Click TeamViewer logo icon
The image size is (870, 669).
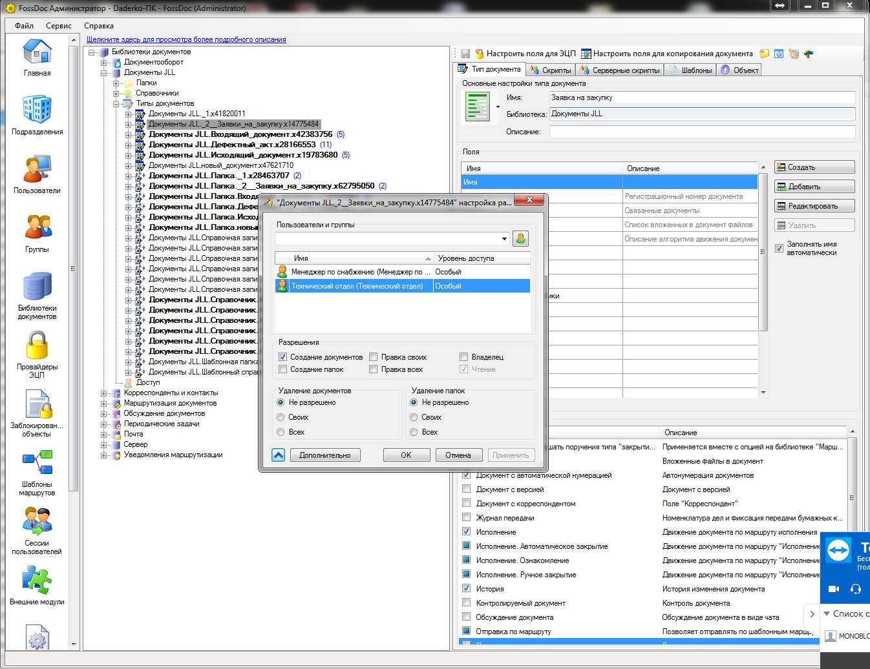coord(838,551)
